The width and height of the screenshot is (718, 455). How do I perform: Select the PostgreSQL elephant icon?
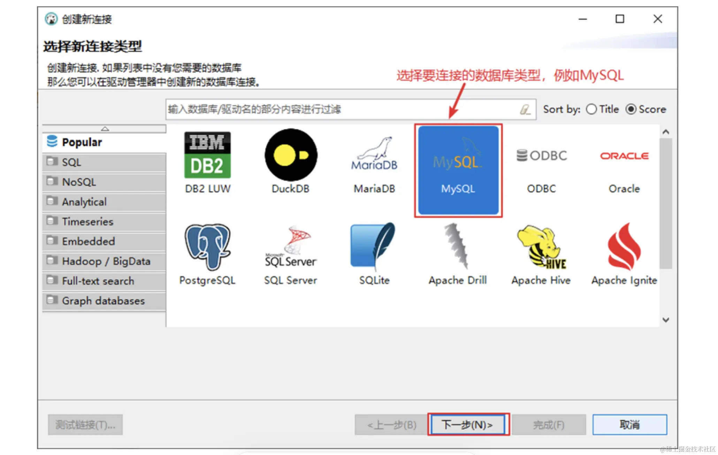[207, 247]
